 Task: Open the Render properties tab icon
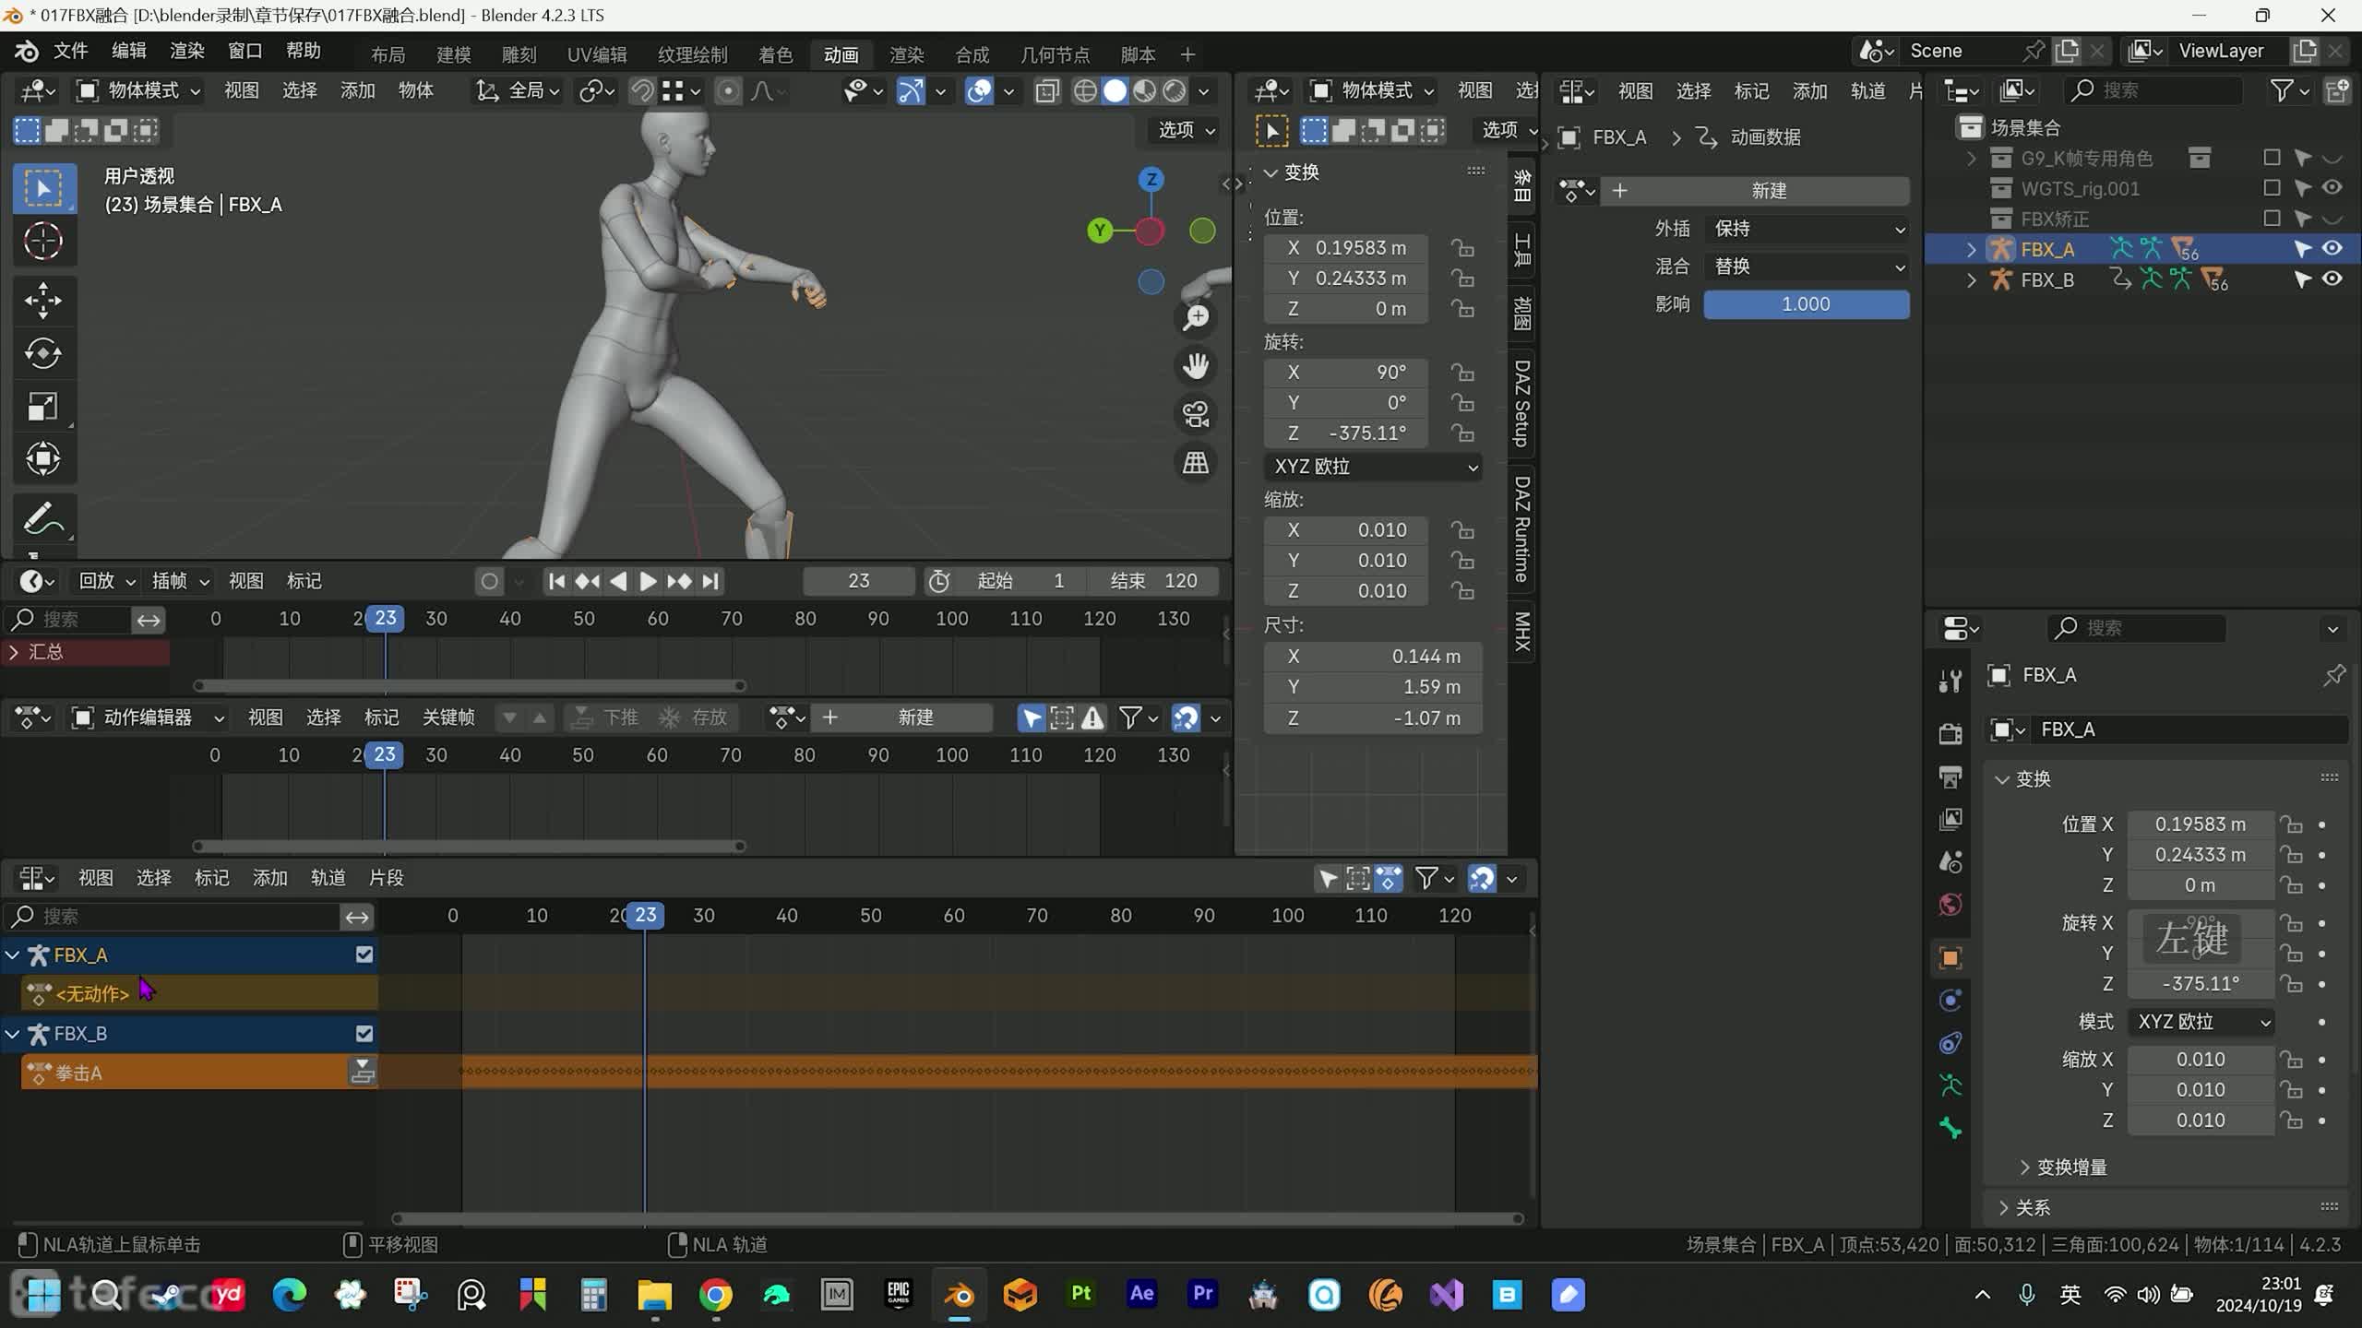(1950, 733)
